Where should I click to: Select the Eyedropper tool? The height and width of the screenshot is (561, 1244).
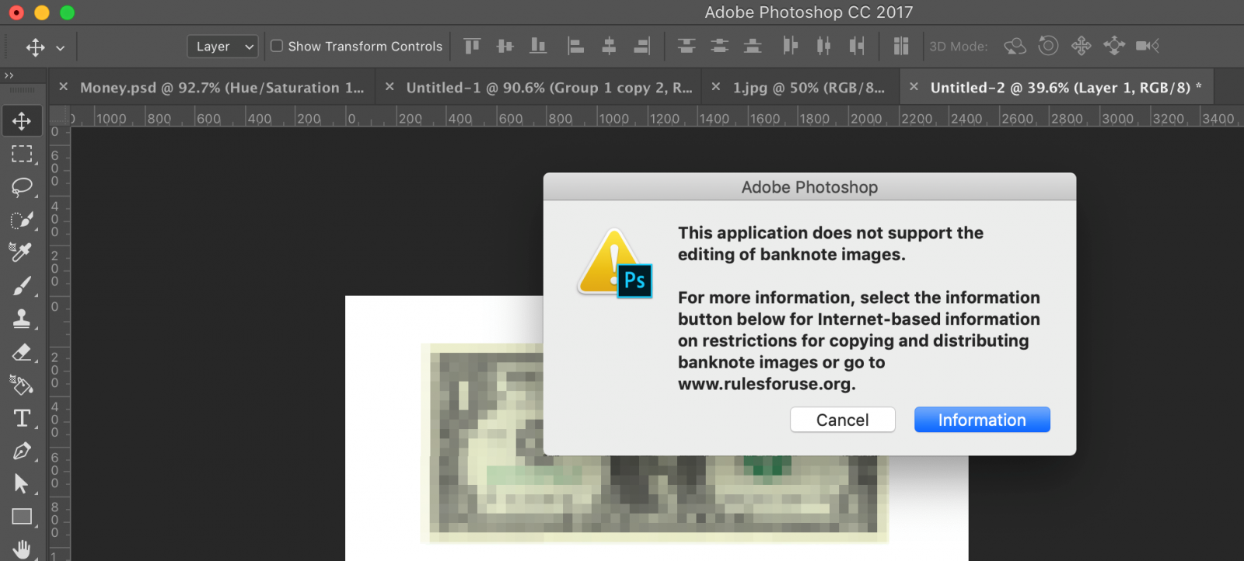(21, 253)
